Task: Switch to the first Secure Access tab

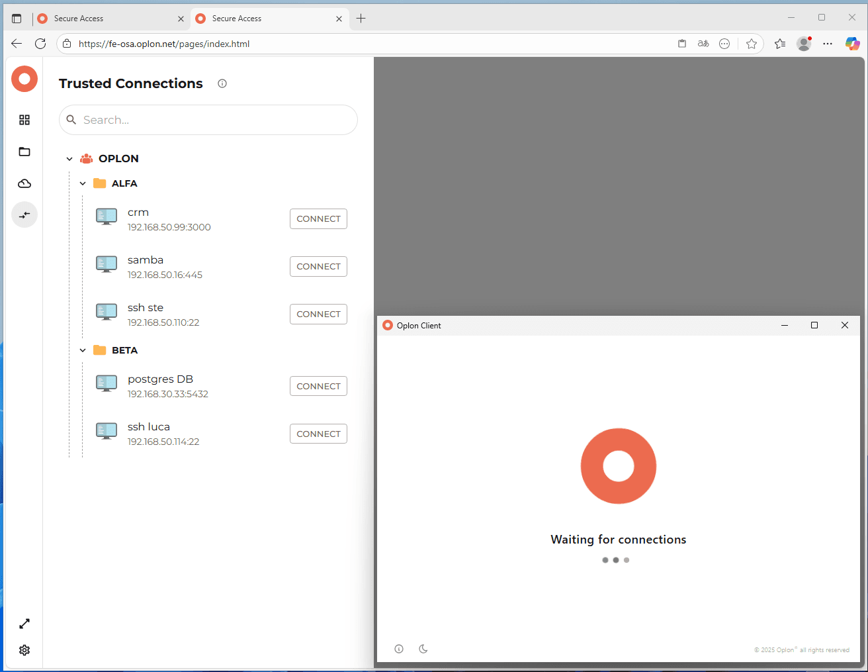Action: tap(106, 19)
